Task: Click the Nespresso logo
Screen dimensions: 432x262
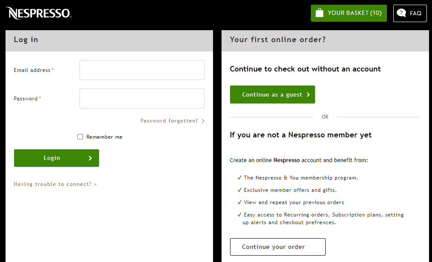Action: (x=39, y=13)
